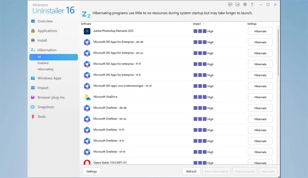Open help question mark icon
Screen dimensions: 308x178
252,5
